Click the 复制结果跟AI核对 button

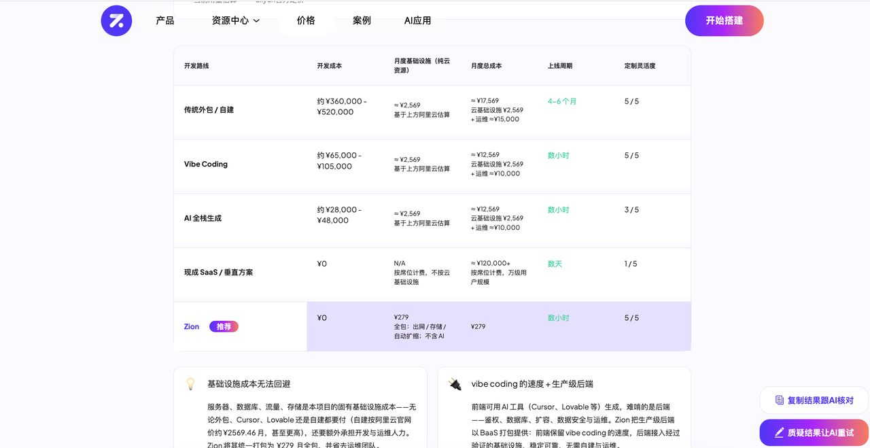pos(814,400)
